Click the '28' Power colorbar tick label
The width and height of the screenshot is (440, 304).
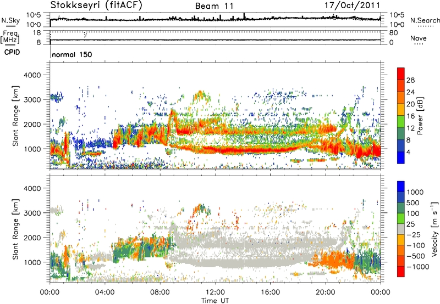(410, 80)
